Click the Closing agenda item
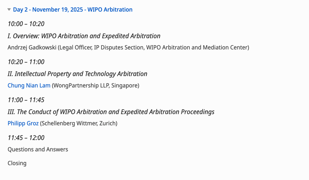The height and width of the screenshot is (180, 309). [17, 163]
